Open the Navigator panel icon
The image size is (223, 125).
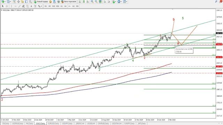(x=22, y=1)
